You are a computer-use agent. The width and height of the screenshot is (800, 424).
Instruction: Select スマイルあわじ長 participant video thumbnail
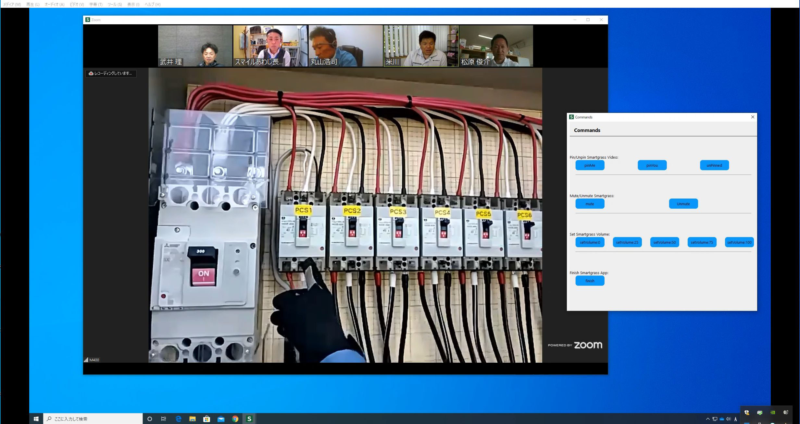(270, 46)
